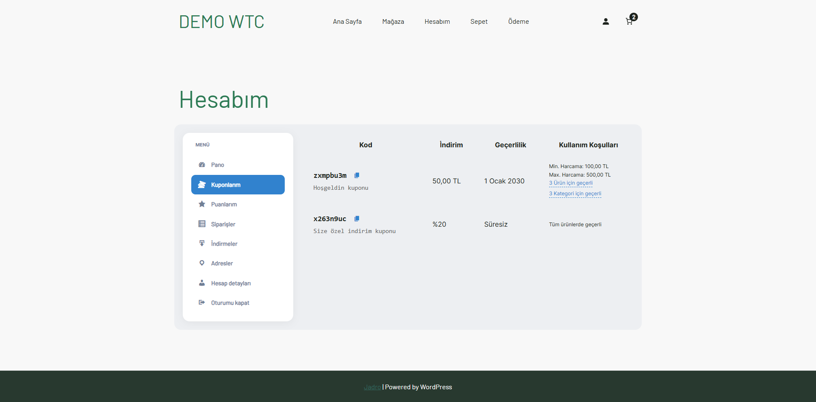
Task: Copy the zxmpbu3m coupon code icon
Action: [357, 175]
